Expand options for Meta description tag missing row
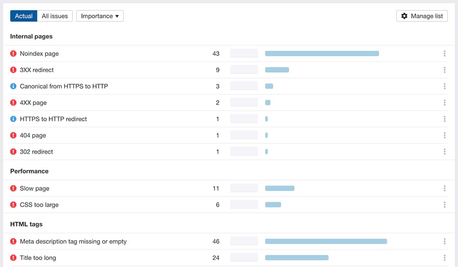458x267 pixels. (444, 242)
